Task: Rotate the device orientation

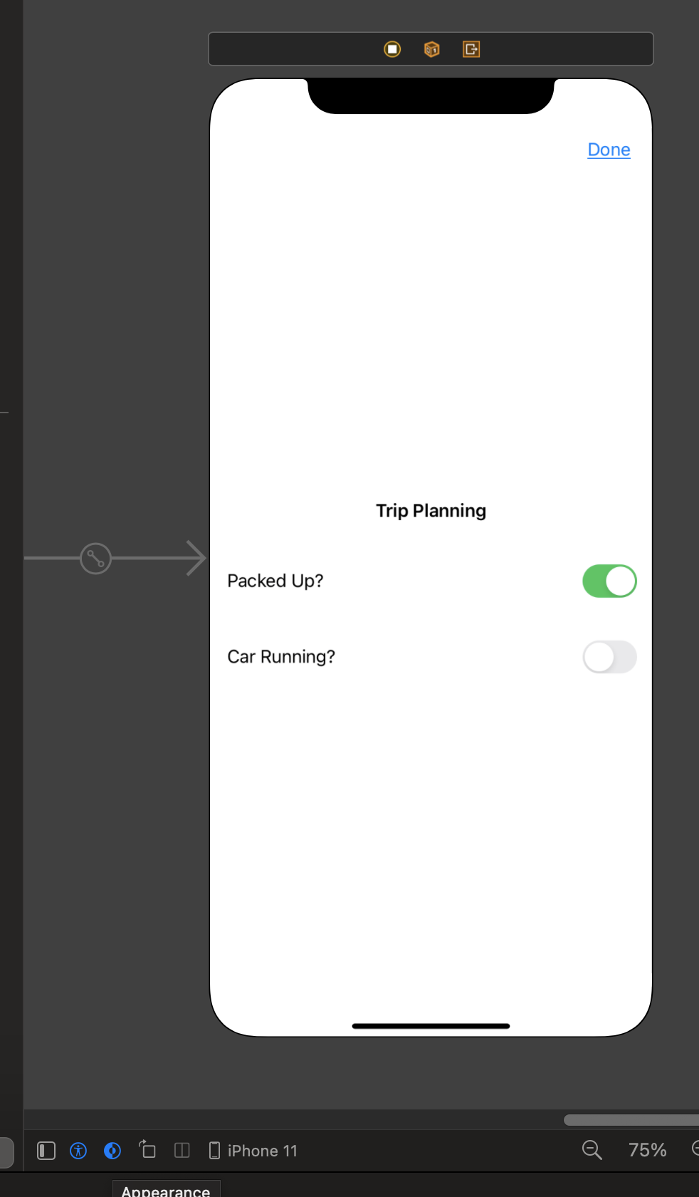Action: point(147,1150)
